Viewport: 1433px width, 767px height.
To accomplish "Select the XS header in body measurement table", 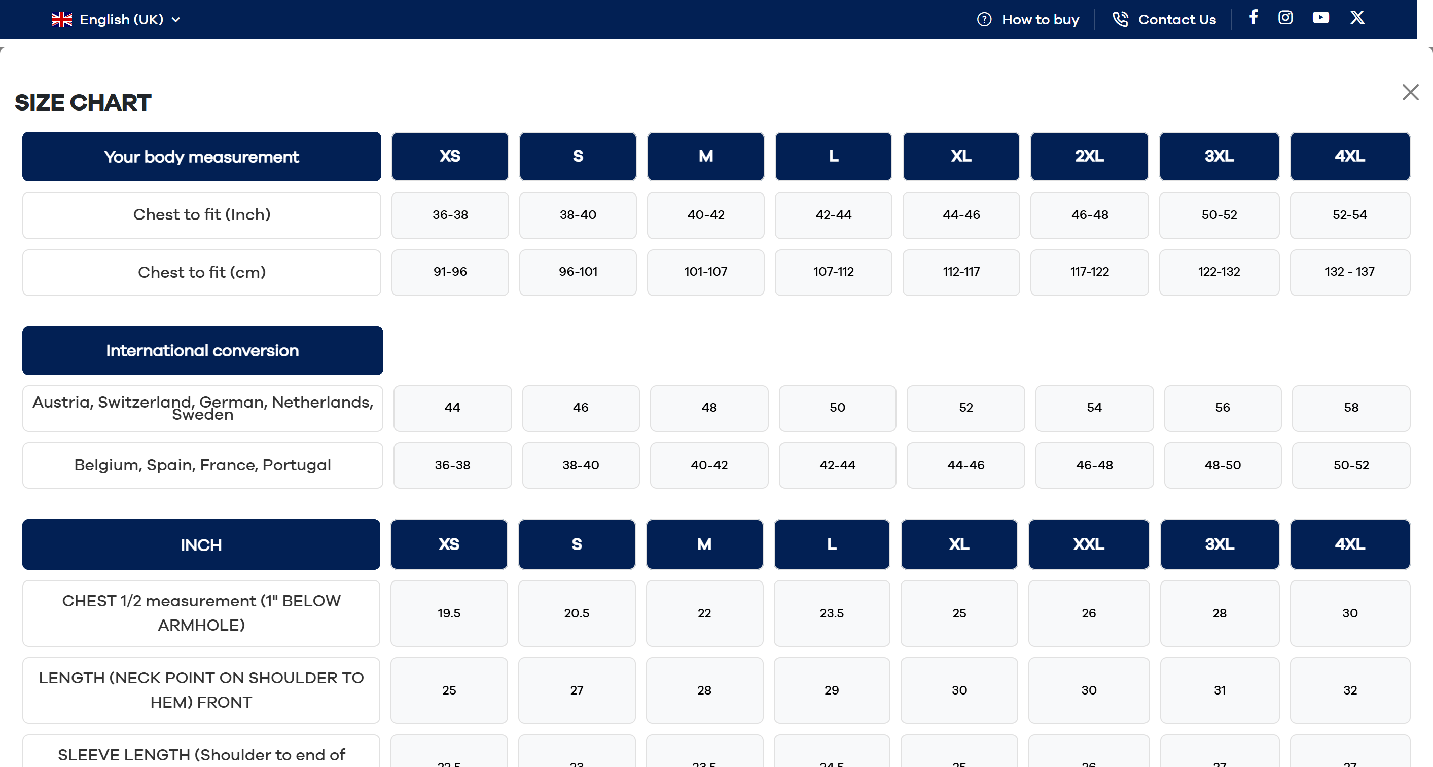I will click(x=449, y=156).
